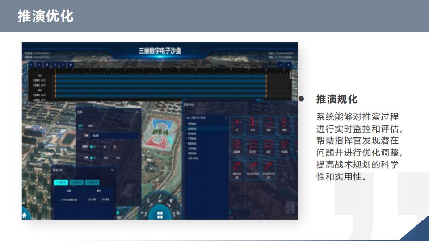
Task: Click the home icon in the map corner
Action: coord(25,215)
